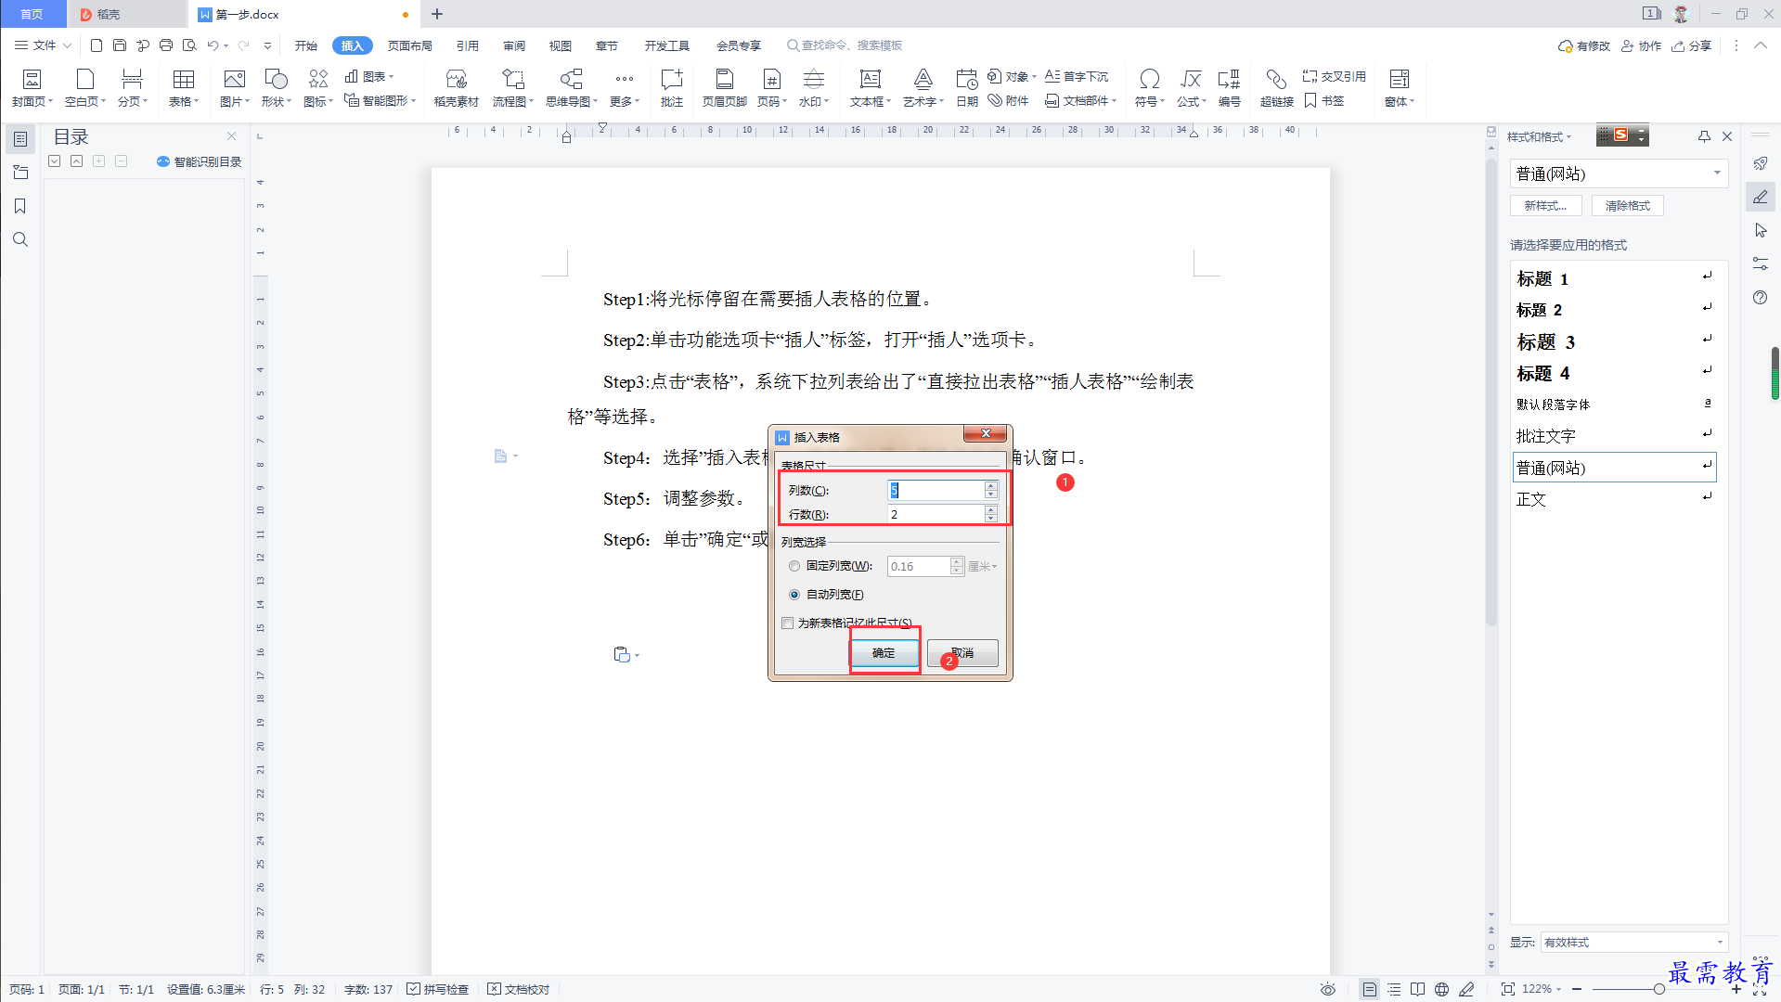Click 智能识别目录 in the outline panel

(x=200, y=161)
